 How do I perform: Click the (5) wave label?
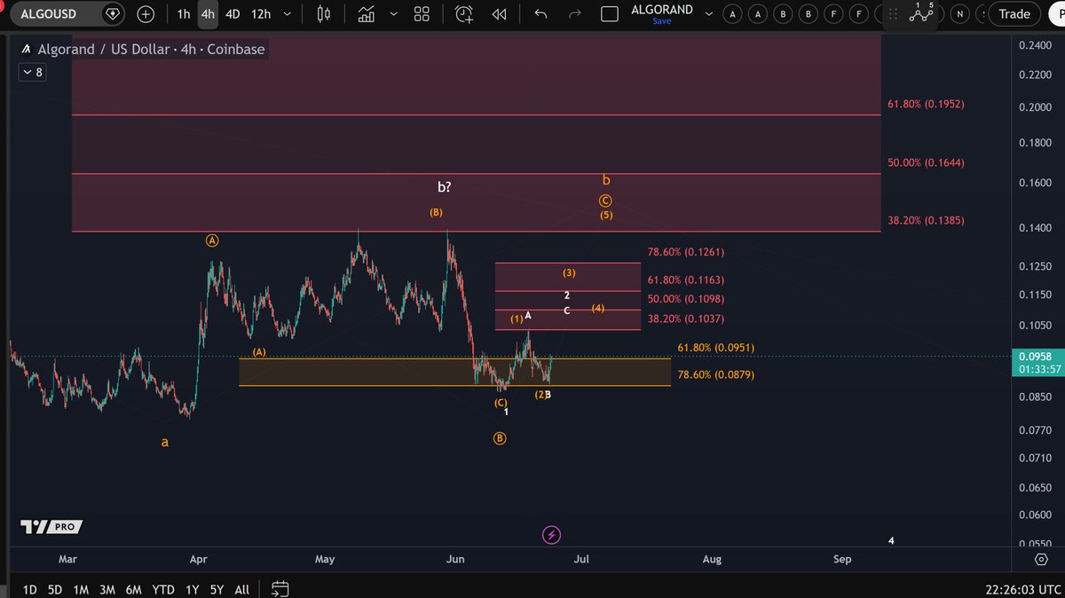pyautogui.click(x=605, y=216)
